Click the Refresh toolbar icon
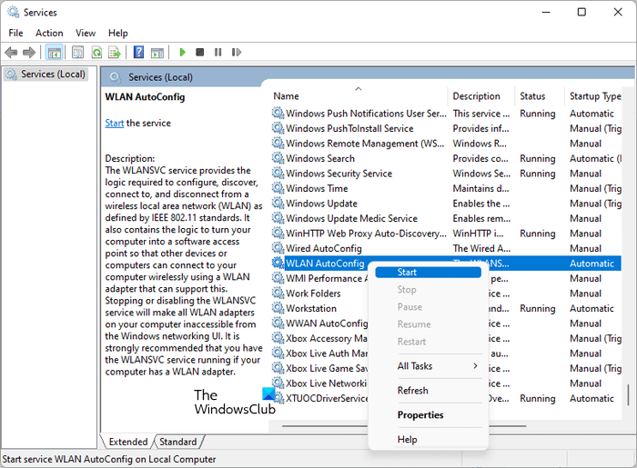This screenshot has width=637, height=468. 96,53
